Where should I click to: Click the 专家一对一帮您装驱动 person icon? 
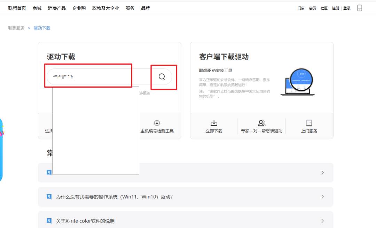tap(261, 123)
